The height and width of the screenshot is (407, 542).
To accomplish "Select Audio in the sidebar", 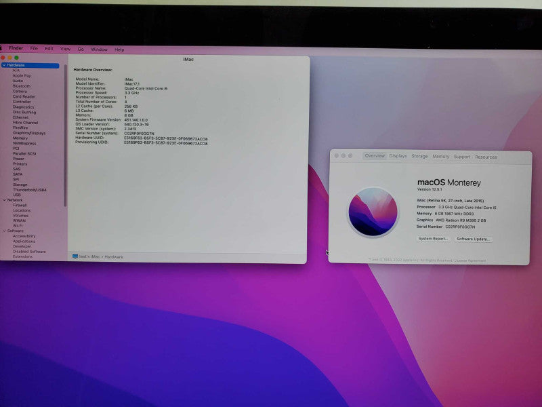I will [x=18, y=81].
